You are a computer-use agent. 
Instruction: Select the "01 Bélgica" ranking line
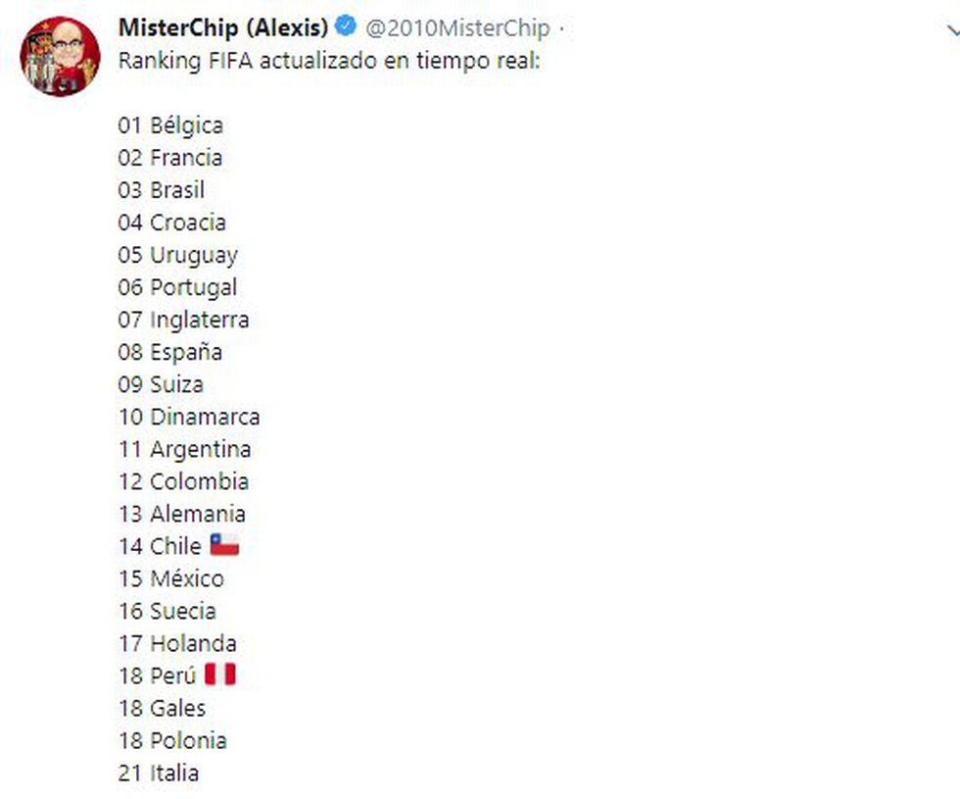[170, 125]
